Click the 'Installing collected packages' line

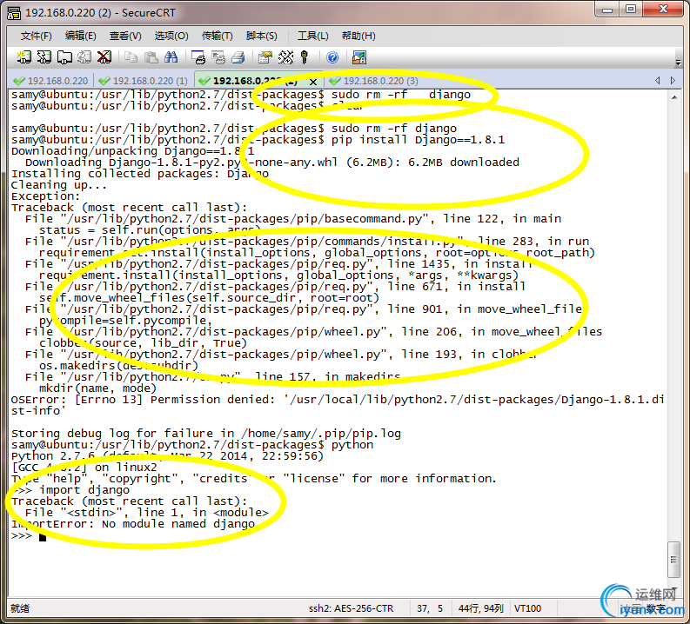tap(140, 174)
